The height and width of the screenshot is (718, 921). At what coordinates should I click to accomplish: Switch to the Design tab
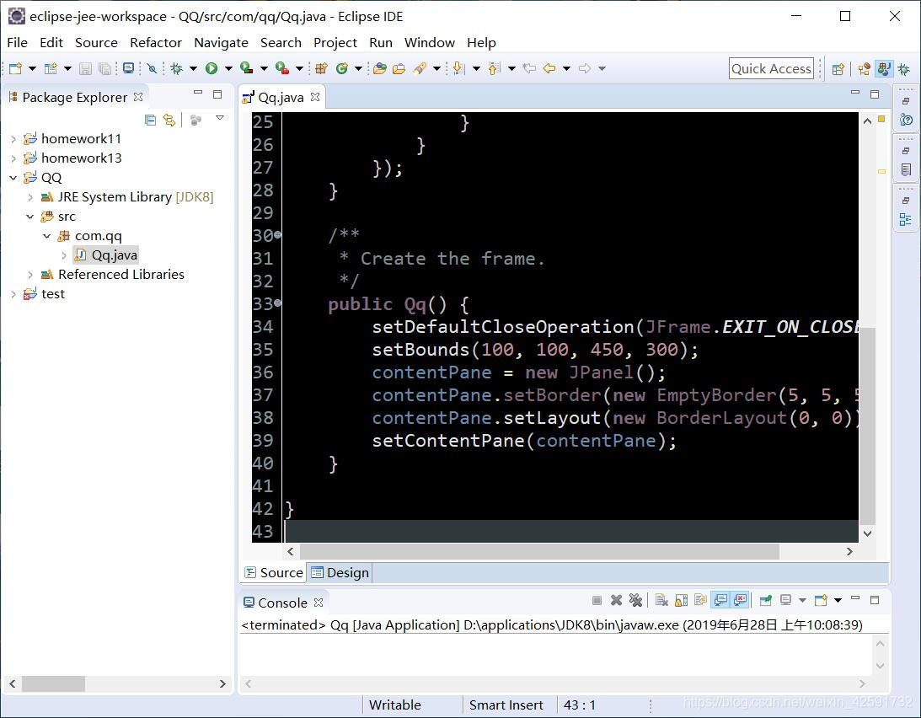pos(340,573)
